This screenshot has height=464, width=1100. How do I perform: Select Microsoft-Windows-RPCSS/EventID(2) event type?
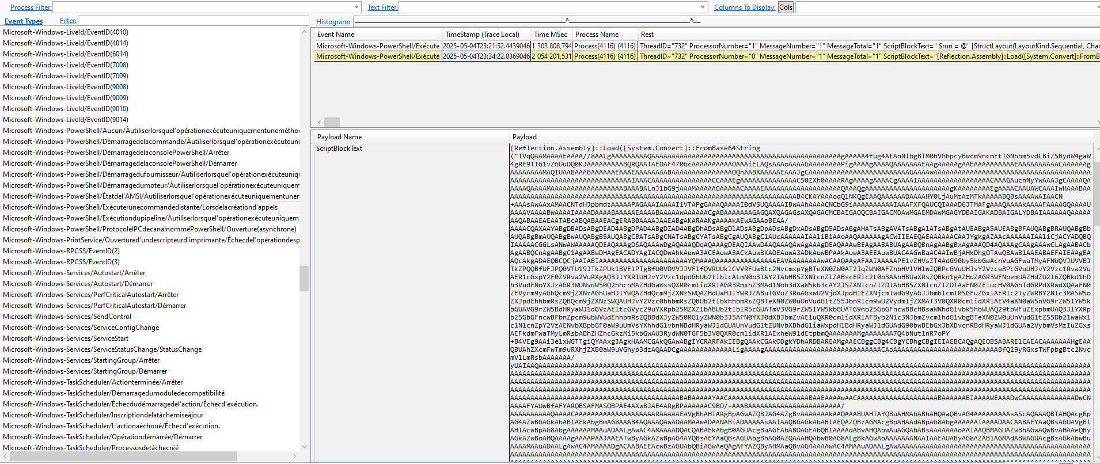61,251
